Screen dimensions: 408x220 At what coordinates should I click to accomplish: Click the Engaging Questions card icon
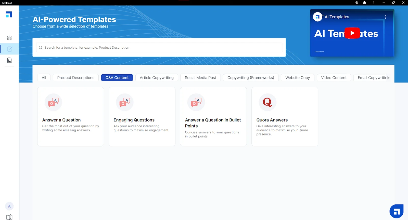(125, 102)
